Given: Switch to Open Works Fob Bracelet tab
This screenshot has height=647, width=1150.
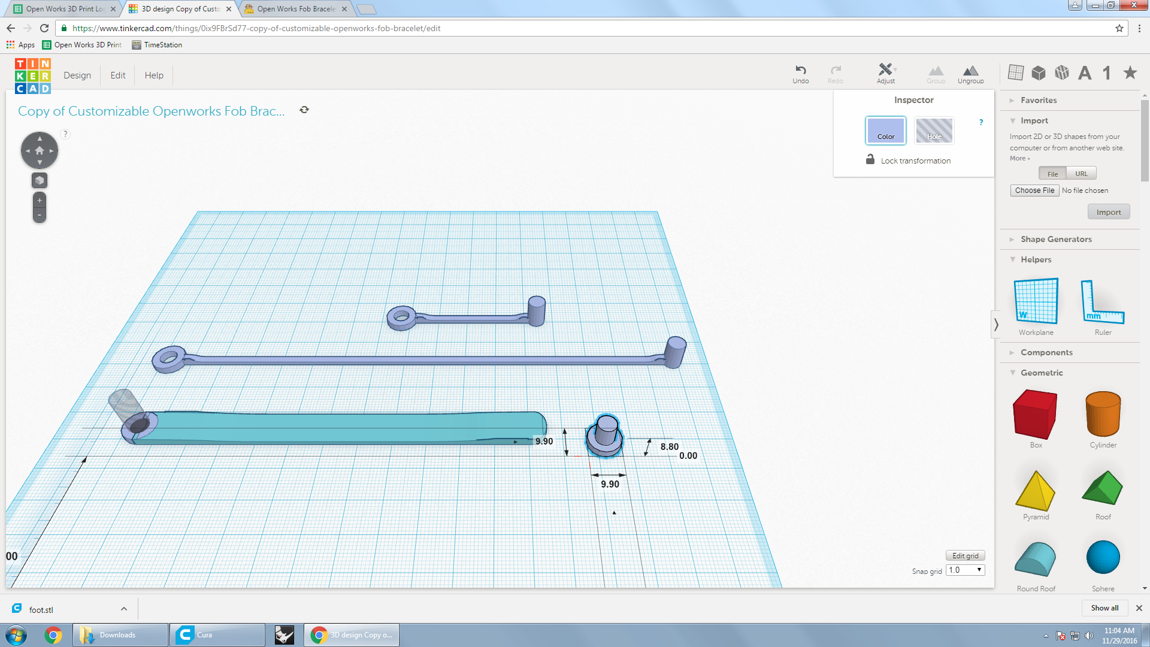Looking at the screenshot, I should 296,8.
